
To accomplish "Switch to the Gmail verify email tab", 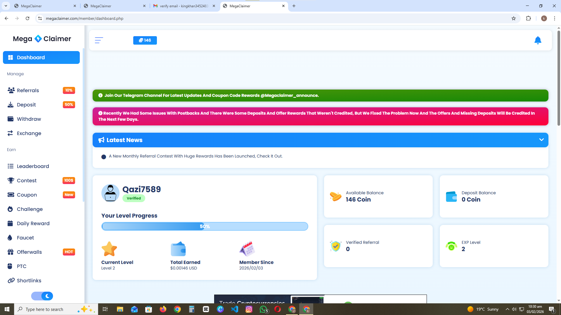I will pos(185,6).
